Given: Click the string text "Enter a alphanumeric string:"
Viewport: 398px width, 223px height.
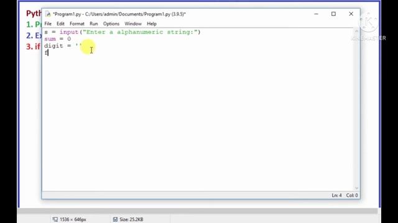Looking at the screenshot, I should [x=140, y=32].
